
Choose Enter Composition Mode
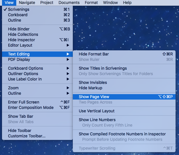click(x=37, y=108)
